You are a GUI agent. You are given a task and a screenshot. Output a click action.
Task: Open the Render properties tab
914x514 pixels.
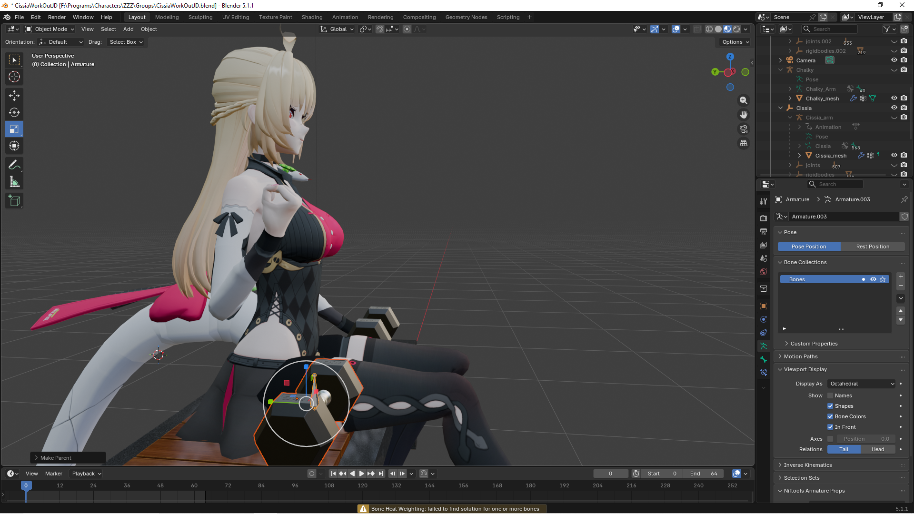click(x=764, y=218)
